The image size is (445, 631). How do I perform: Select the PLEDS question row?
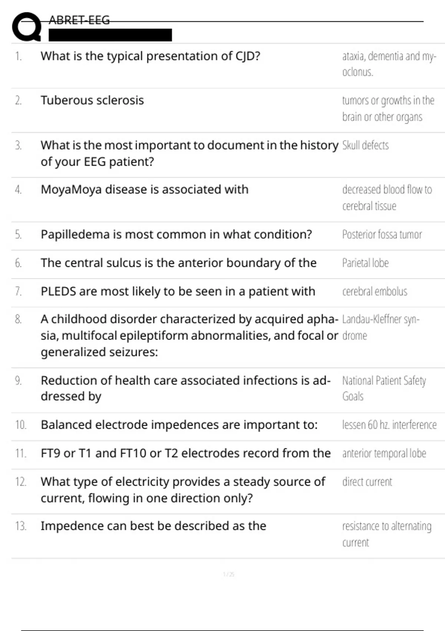(x=178, y=291)
